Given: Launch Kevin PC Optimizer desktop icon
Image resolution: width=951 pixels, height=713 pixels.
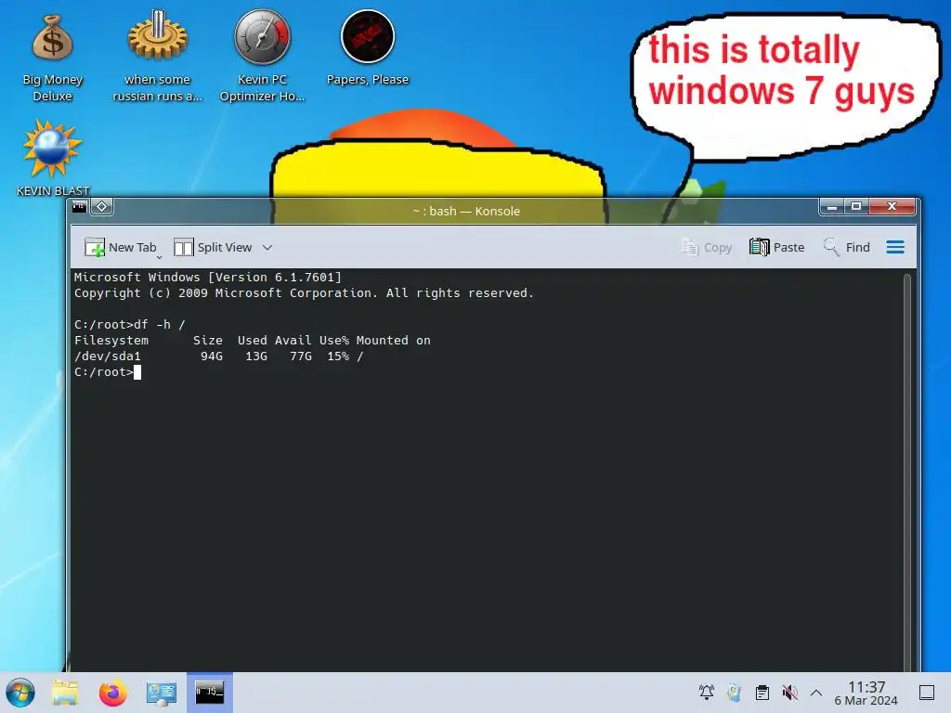Looking at the screenshot, I should [x=262, y=58].
